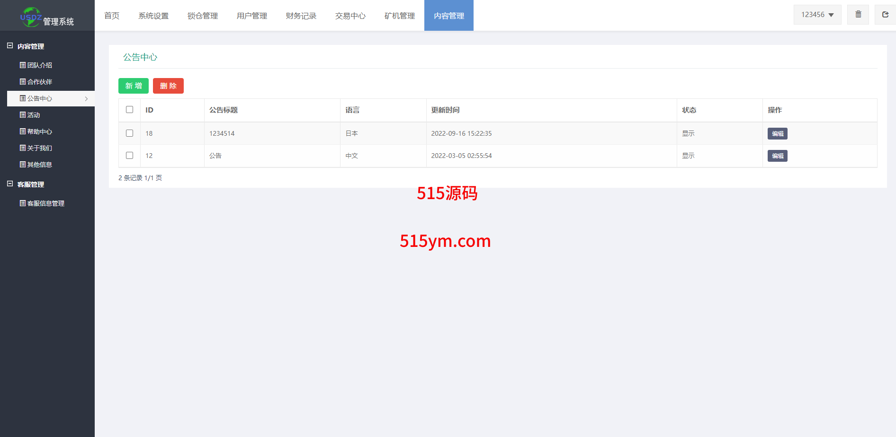Viewport: 896px width, 437px height.
Task: Click the red 删除 button
Action: click(x=168, y=86)
